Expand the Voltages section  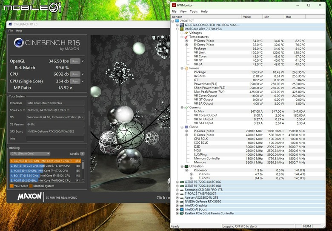pyautogui.click(x=182, y=33)
